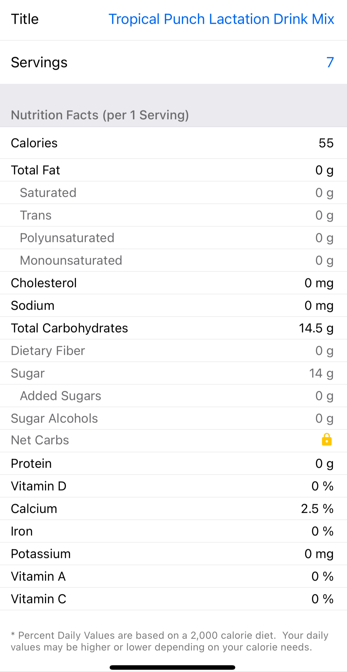This screenshot has width=347, height=672.
Task: Tap the yellow Net Carbs lock icon
Action: tap(327, 440)
